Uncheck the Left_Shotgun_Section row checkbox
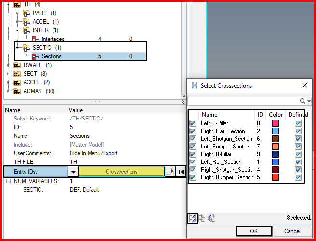The width and height of the screenshot is (316, 241). tap(193, 139)
